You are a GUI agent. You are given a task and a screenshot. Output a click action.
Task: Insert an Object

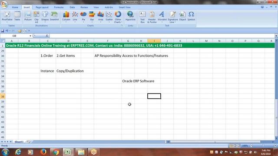(x=182, y=16)
